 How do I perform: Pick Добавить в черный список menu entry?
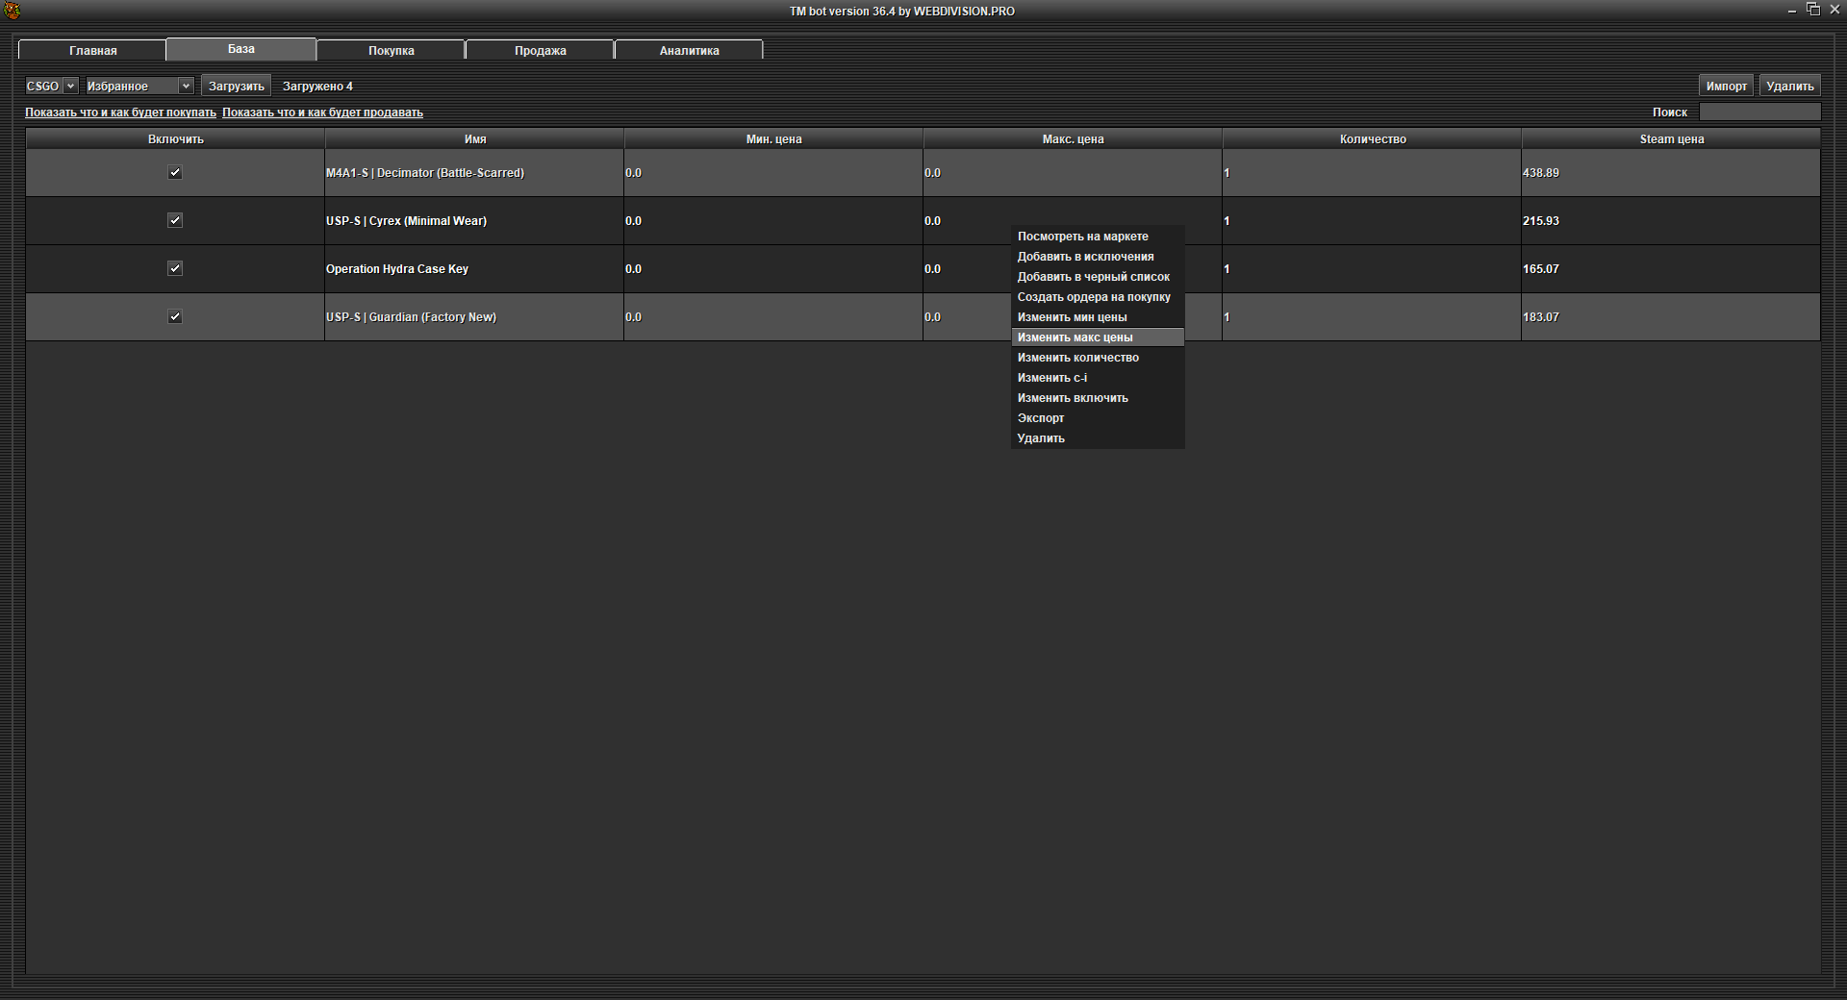coord(1093,277)
